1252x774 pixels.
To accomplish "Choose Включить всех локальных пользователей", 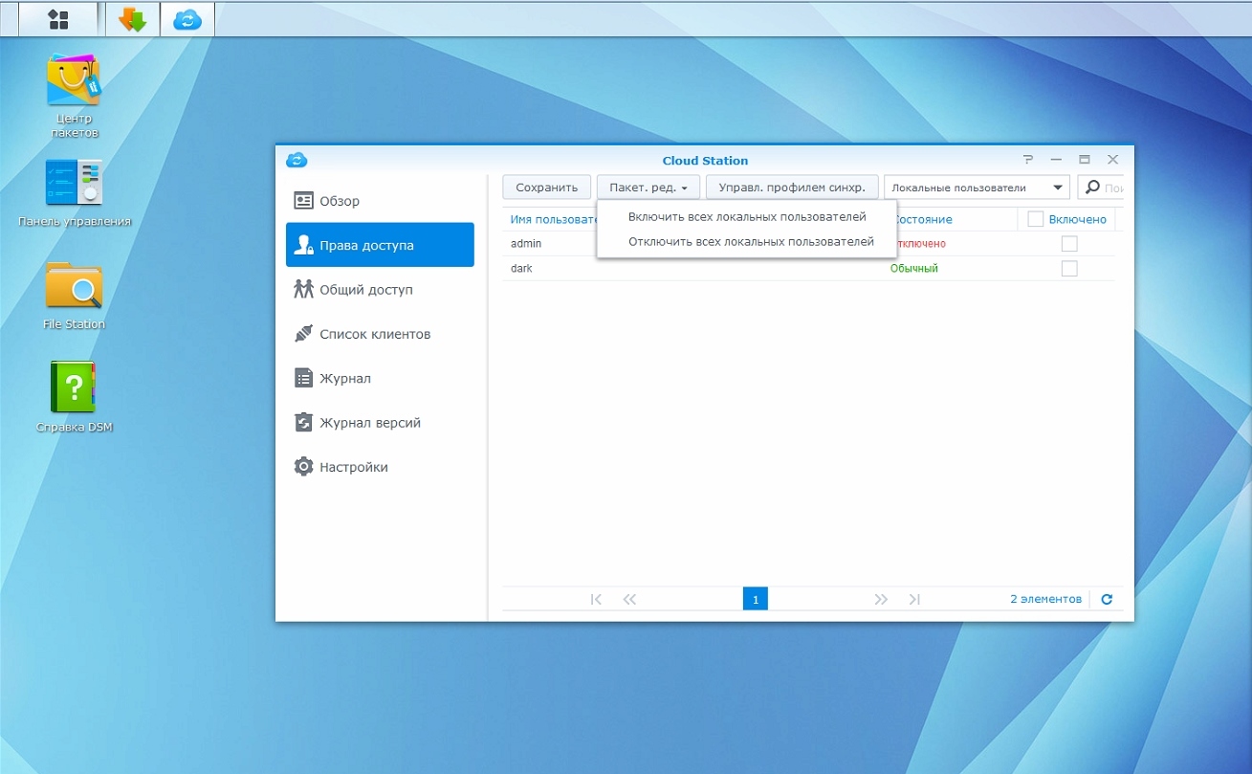I will (746, 217).
